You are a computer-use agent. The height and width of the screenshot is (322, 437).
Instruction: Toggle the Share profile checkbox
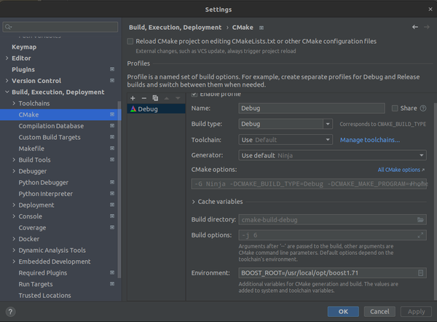pos(395,108)
